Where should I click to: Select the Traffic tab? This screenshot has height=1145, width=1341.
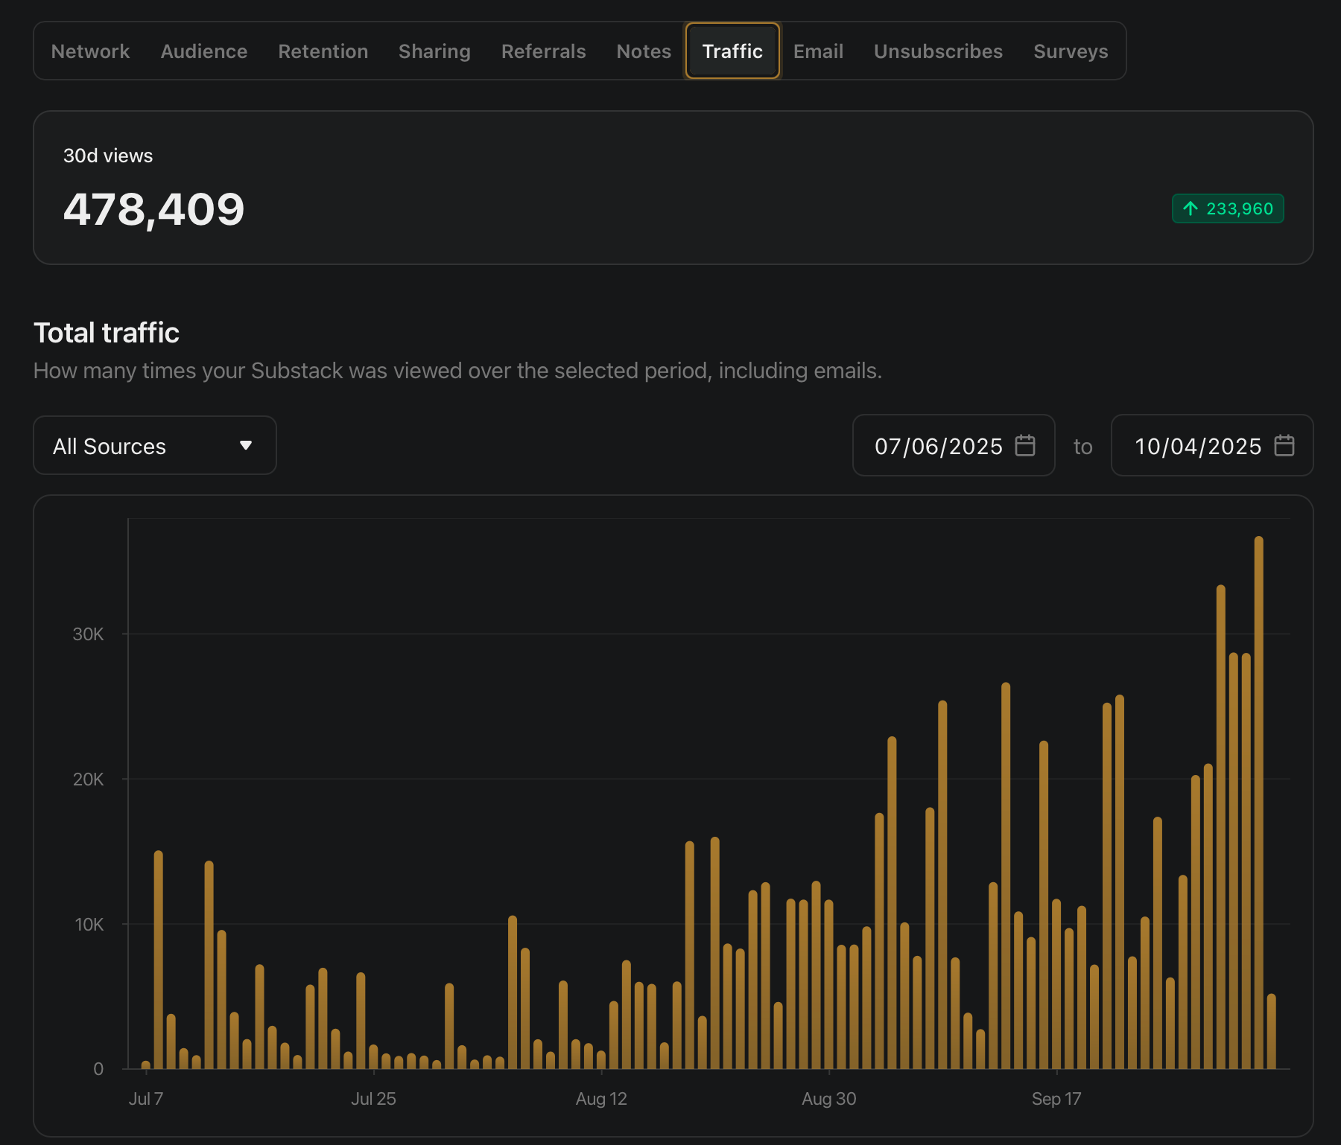(x=732, y=51)
